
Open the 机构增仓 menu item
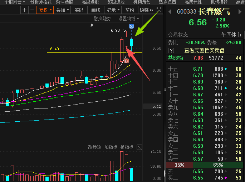click(142, 2)
